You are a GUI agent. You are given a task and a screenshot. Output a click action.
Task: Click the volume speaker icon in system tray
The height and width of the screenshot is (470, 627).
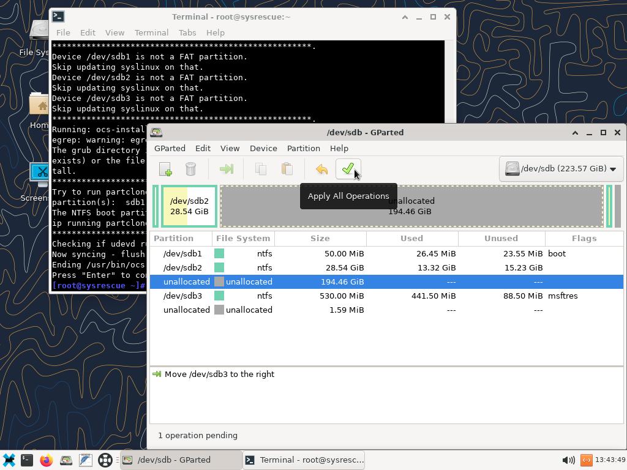pos(568,460)
